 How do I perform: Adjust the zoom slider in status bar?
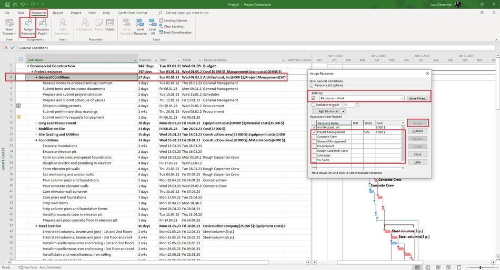coord(480,267)
